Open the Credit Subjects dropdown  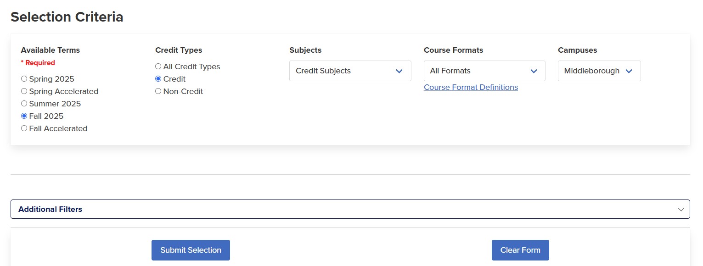[x=350, y=71]
